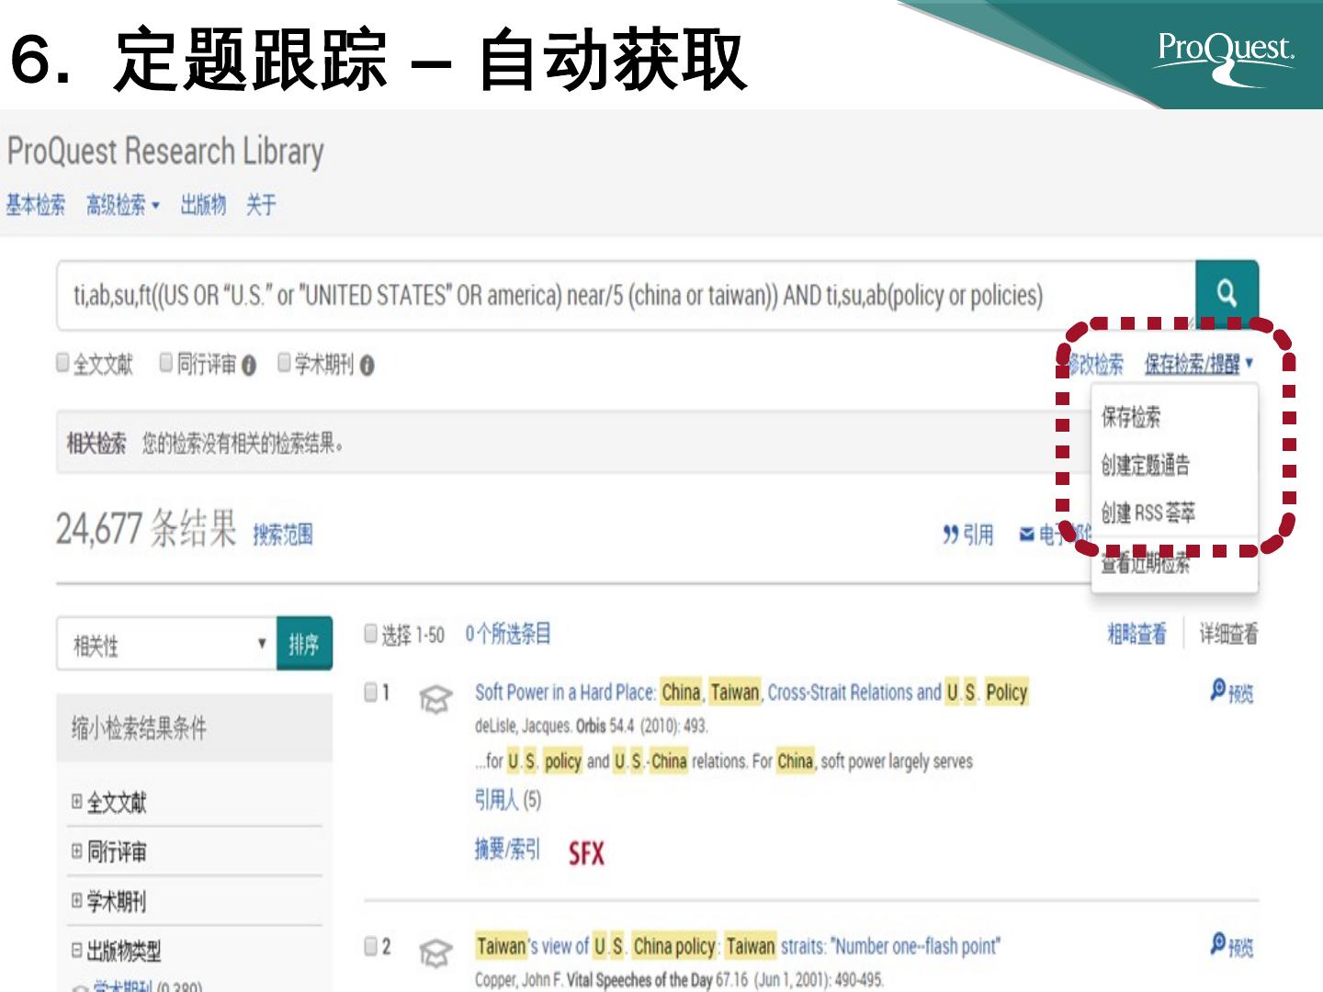Choose 保存检索 from the dropdown menu
The width and height of the screenshot is (1323, 992).
pos(1131,417)
